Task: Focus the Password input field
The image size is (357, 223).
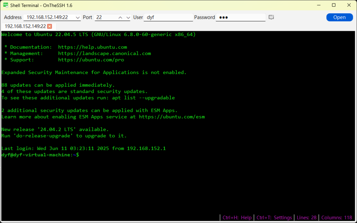Action: click(241, 17)
